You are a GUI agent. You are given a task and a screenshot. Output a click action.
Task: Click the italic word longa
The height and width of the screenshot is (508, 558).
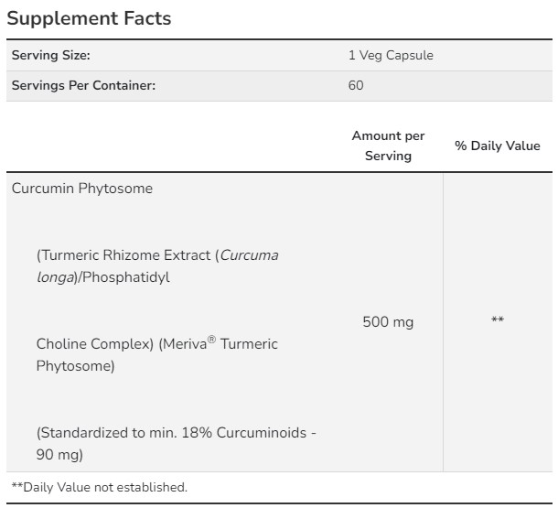54,276
